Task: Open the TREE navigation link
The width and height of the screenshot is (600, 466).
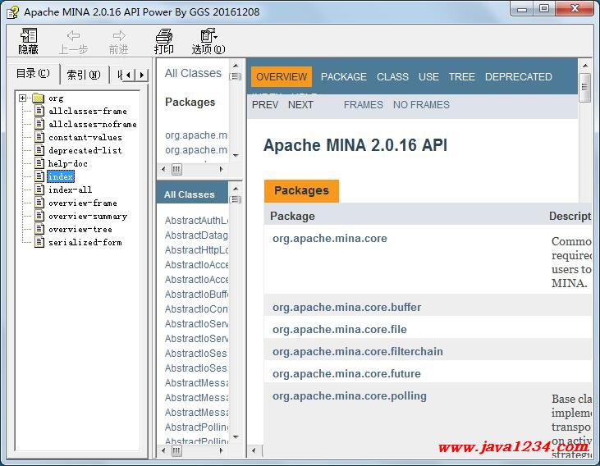Action: tap(461, 77)
